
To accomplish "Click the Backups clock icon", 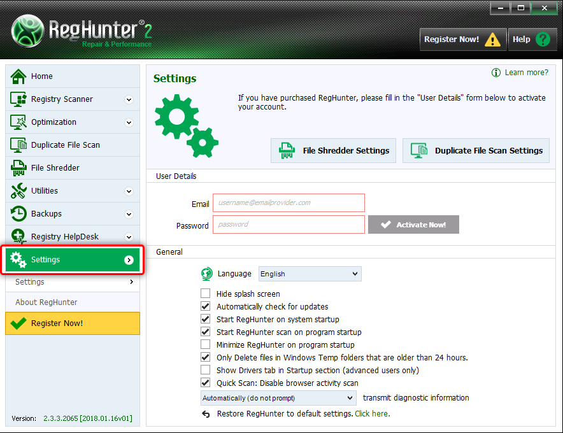I will [18, 214].
